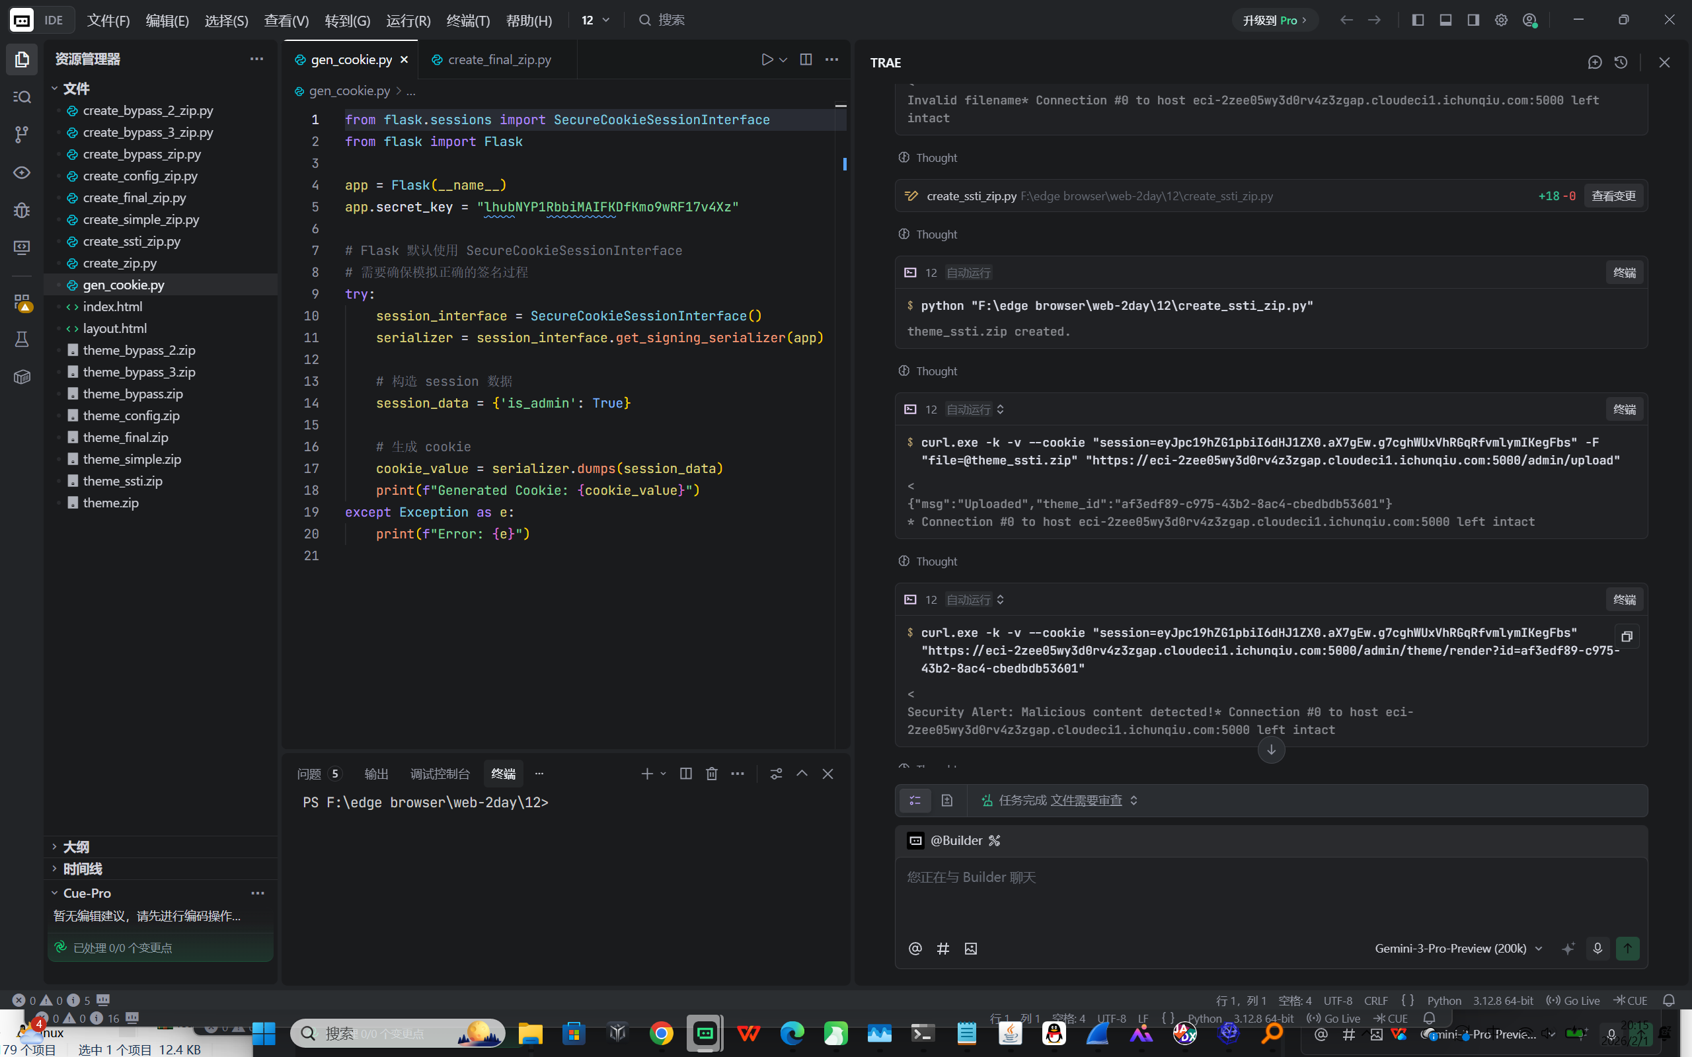The image size is (1692, 1057).
Task: Split the editor to the right
Action: pos(806,59)
